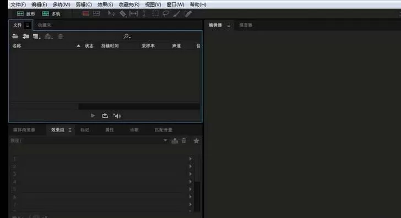This screenshot has width=401, height=218.
Task: Open the search filter dropdown in Files panel
Action: click(x=127, y=36)
